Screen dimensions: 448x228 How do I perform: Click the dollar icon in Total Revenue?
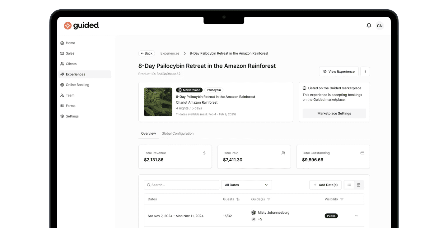click(x=204, y=153)
